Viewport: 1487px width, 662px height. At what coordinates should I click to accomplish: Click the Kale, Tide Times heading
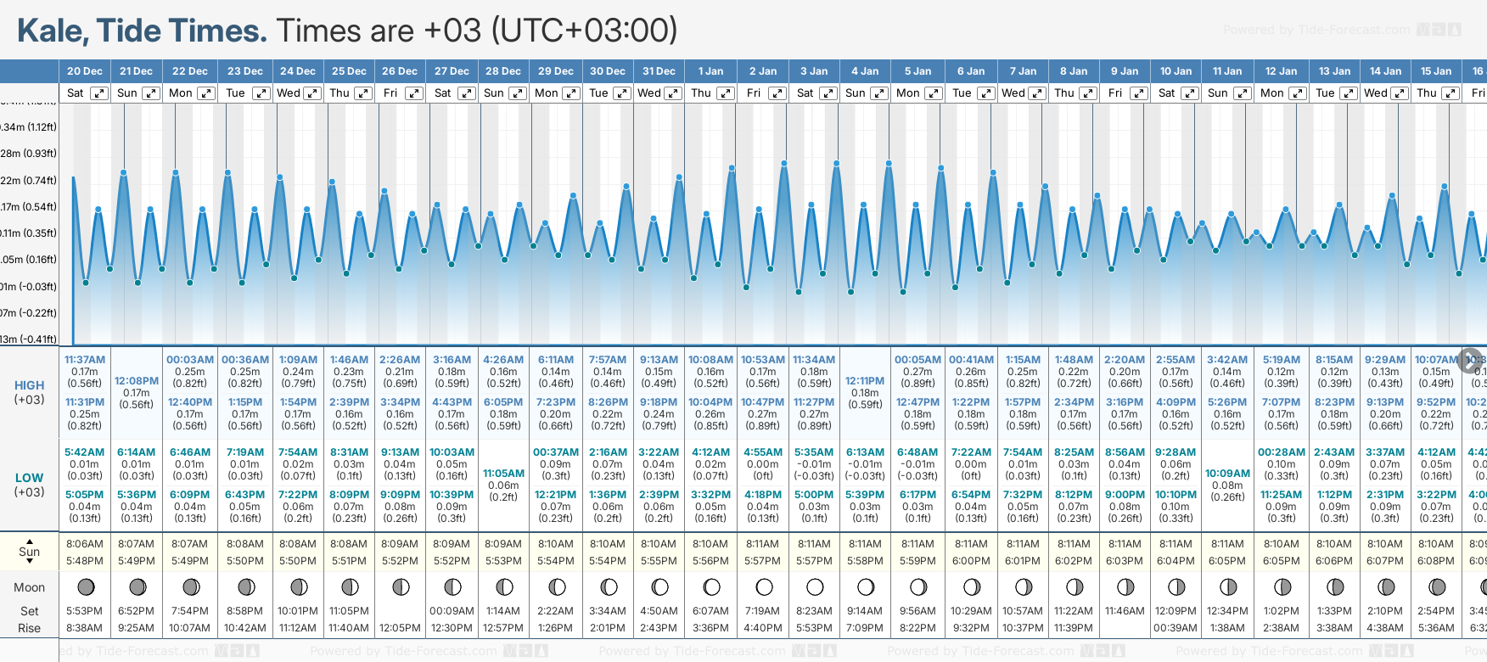click(142, 31)
